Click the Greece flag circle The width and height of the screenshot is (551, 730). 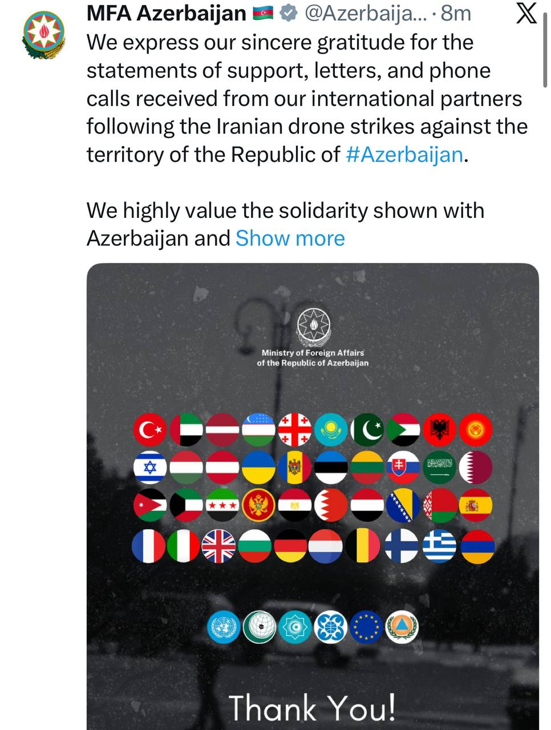pyautogui.click(x=439, y=546)
